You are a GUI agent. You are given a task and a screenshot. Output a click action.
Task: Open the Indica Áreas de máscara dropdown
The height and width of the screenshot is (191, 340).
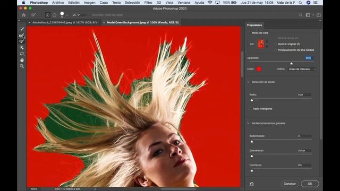(x=302, y=69)
